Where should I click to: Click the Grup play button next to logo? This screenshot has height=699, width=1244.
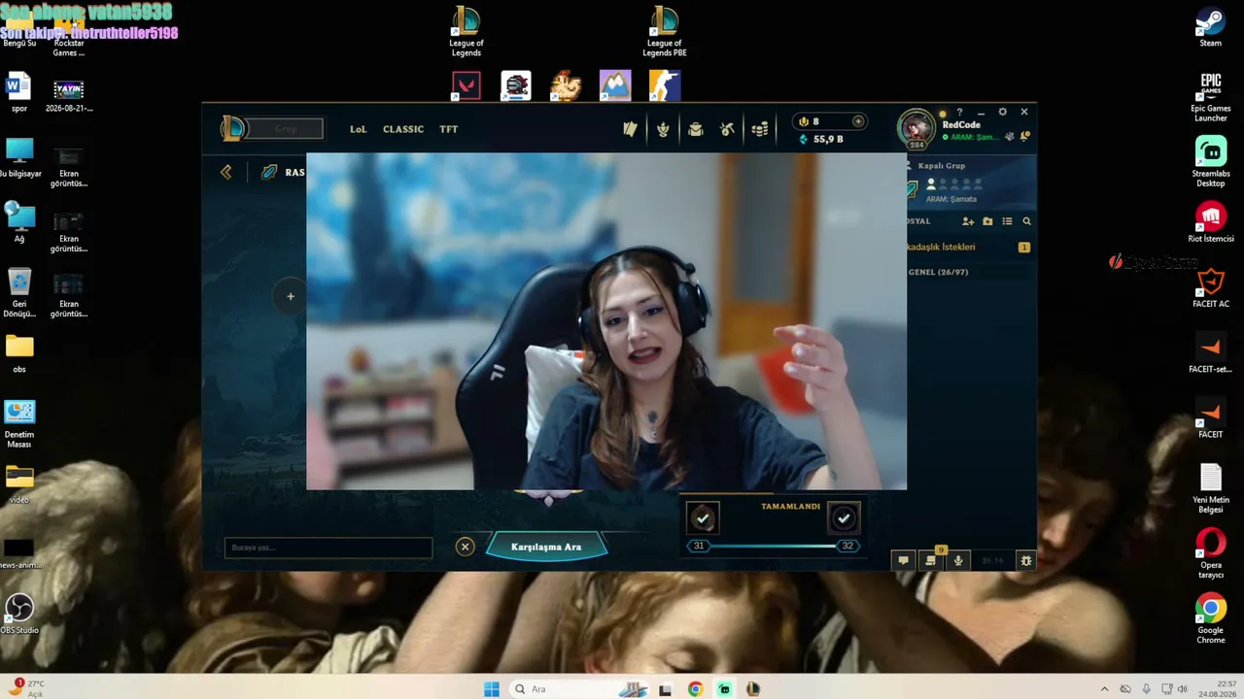[285, 128]
